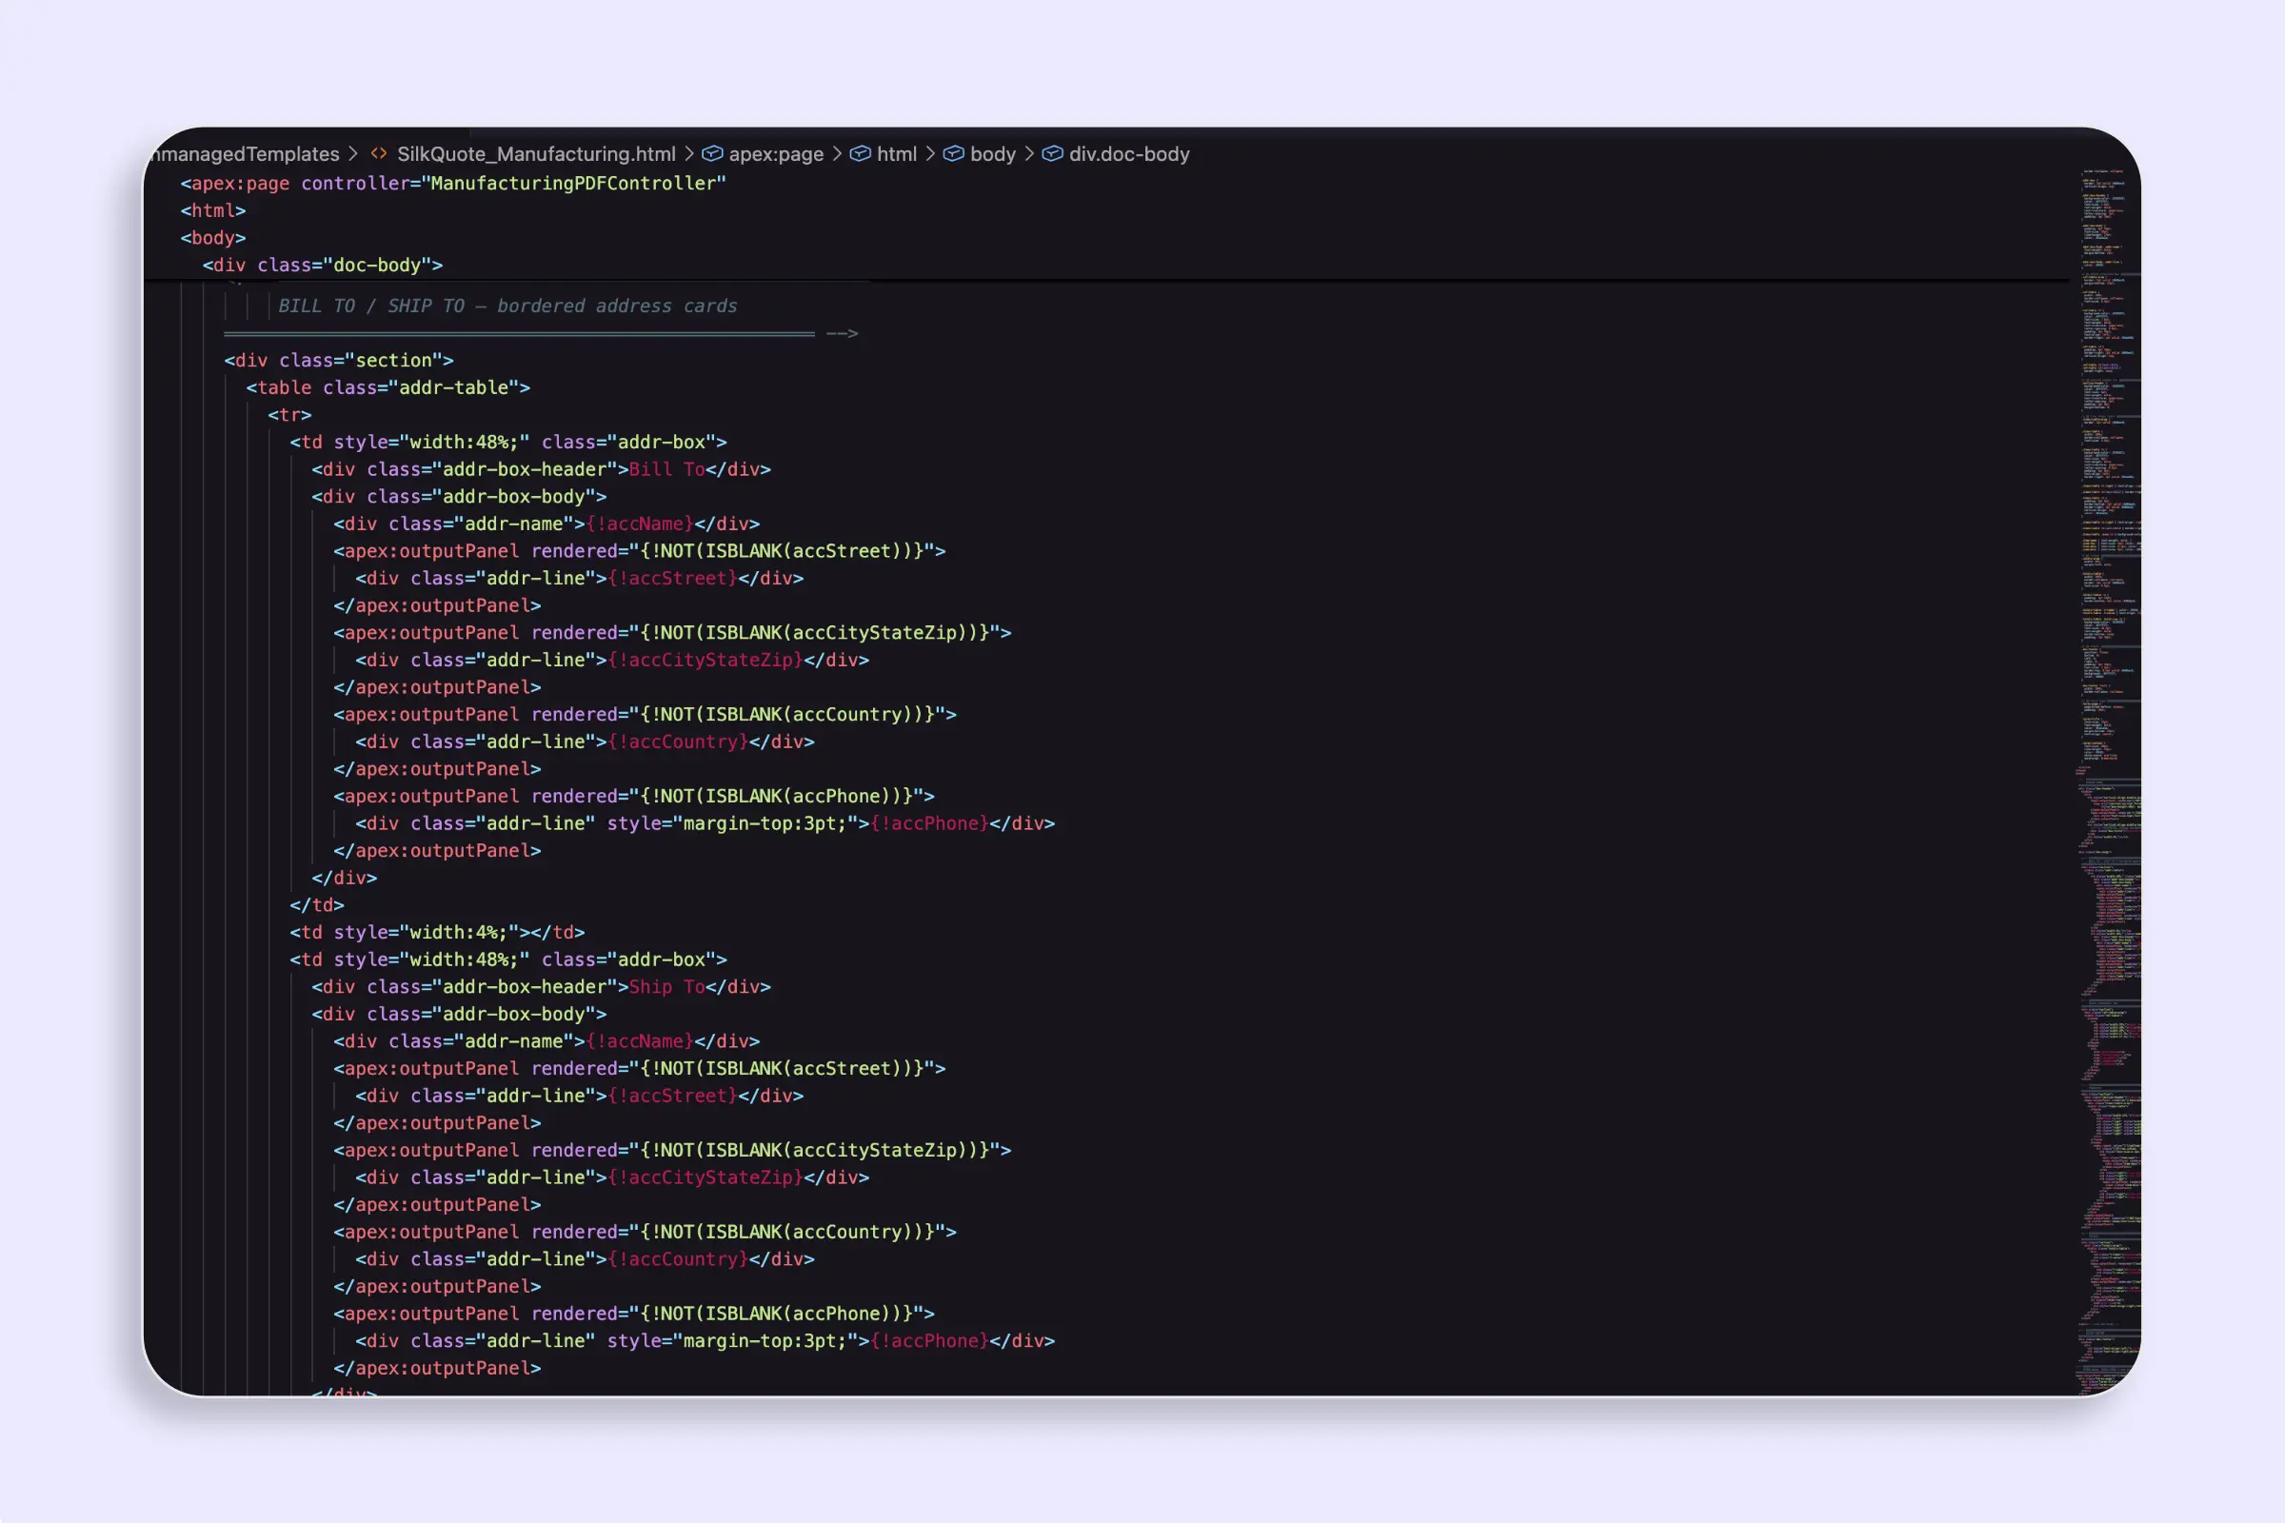Click chevron between html and body breadcrumbs

coord(930,153)
